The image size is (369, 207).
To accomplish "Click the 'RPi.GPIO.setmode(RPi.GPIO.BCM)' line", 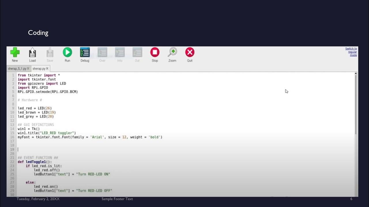I will coord(48,92).
